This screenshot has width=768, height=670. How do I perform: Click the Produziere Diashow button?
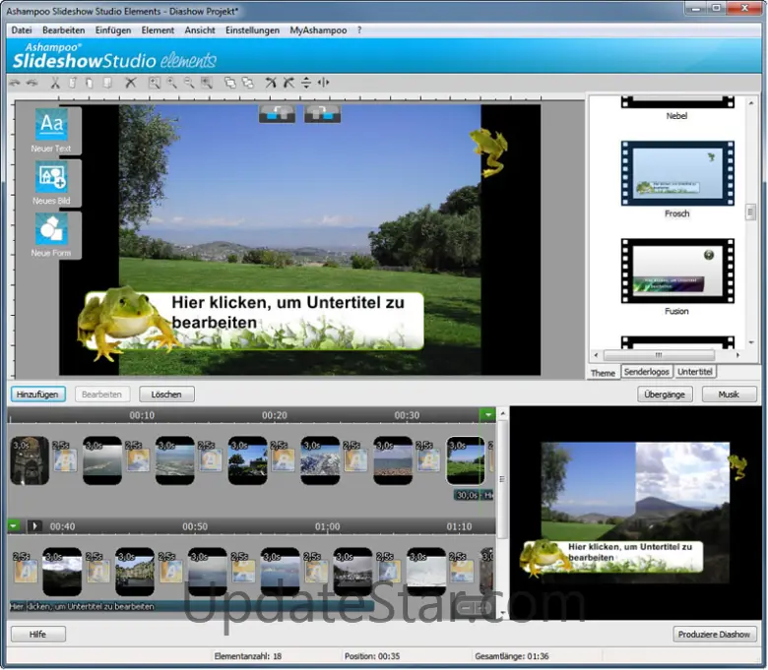click(x=716, y=635)
